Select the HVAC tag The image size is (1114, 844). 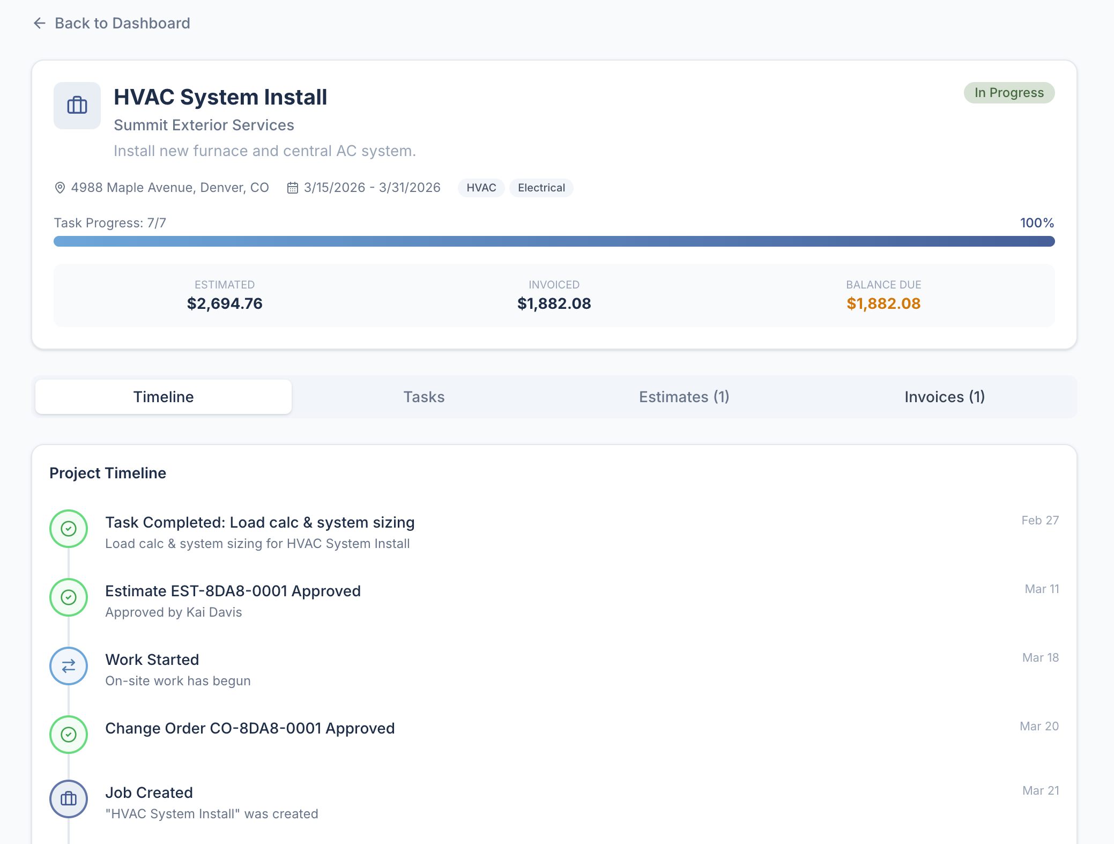pyautogui.click(x=481, y=188)
